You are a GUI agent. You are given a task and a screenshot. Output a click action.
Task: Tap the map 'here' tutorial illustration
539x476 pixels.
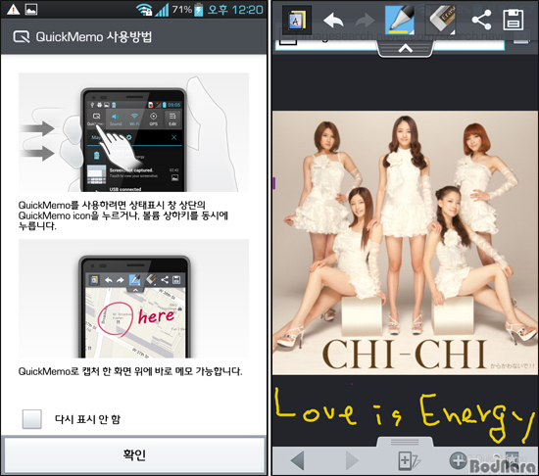pyautogui.click(x=133, y=299)
